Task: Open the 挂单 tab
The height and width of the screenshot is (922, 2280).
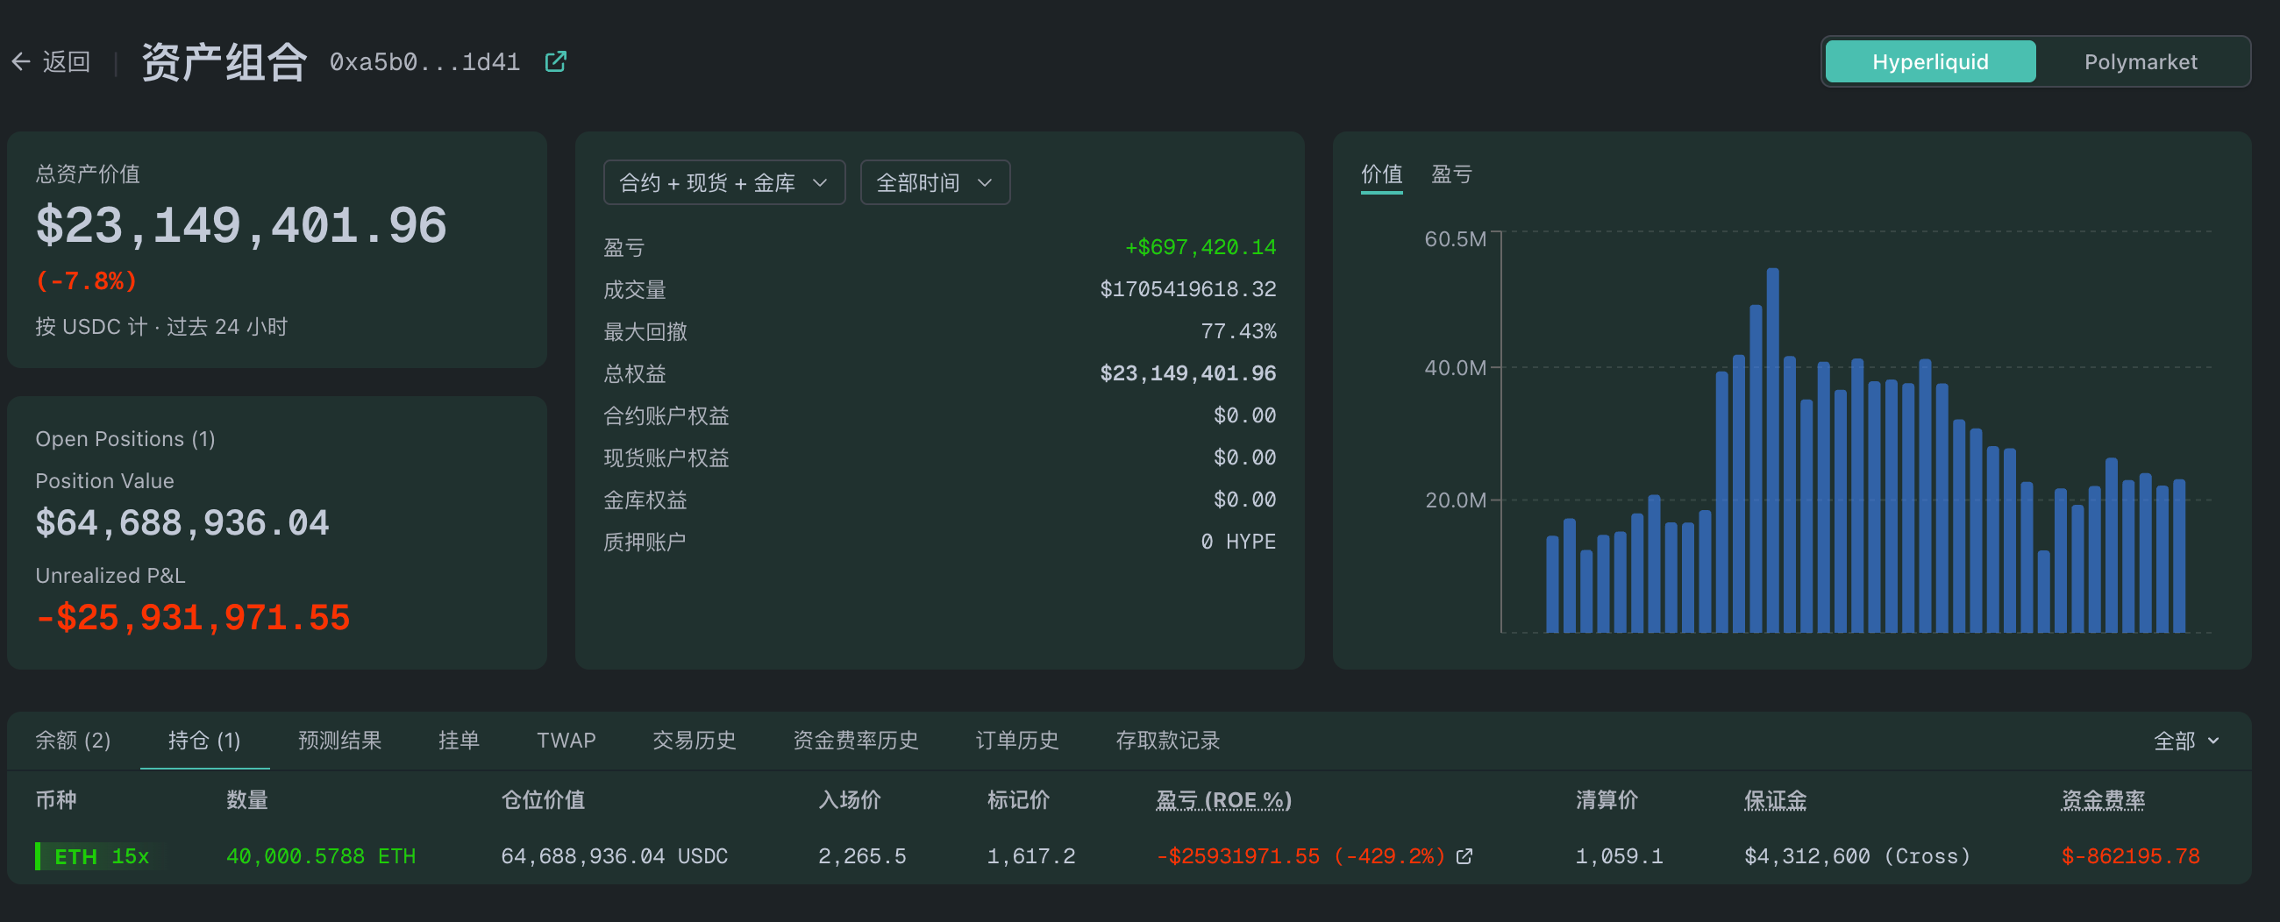Action: pyautogui.click(x=459, y=740)
